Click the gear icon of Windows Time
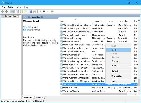Viewport: 141px width, 103px height. click(61, 88)
